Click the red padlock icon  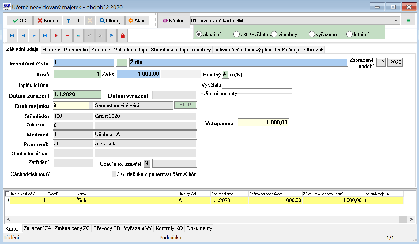coord(123,35)
